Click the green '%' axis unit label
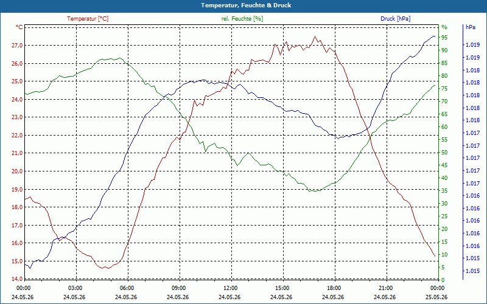 444,27
